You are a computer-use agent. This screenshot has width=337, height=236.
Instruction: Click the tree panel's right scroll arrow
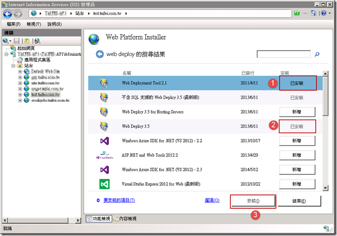[78, 220]
